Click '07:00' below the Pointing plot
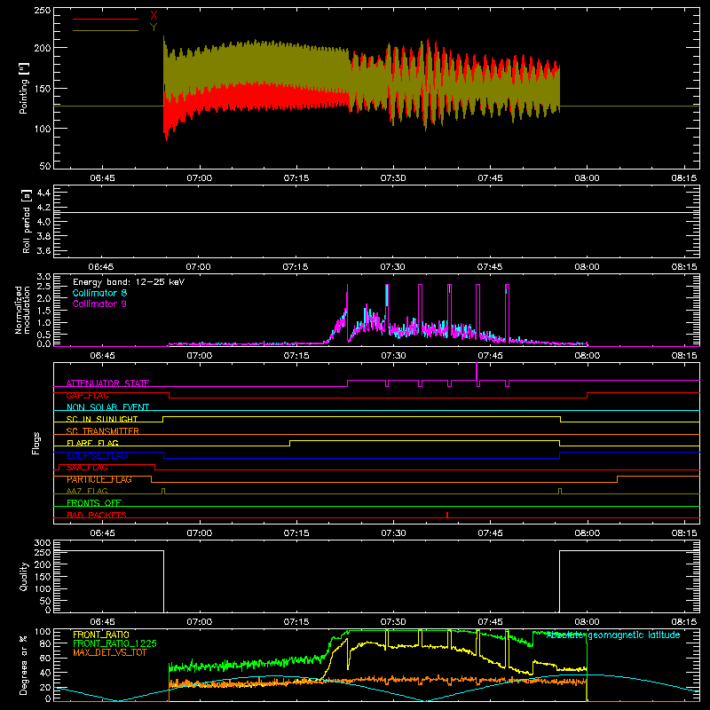 tap(199, 178)
